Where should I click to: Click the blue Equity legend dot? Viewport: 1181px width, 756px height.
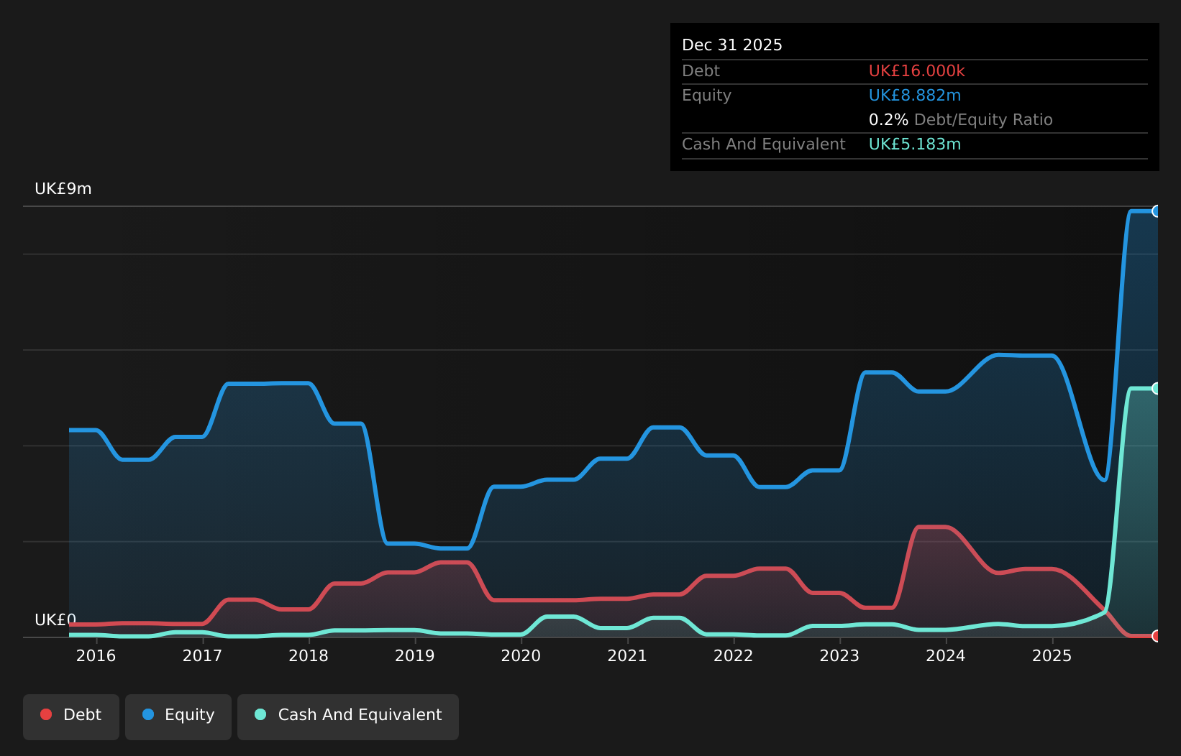[x=148, y=714]
